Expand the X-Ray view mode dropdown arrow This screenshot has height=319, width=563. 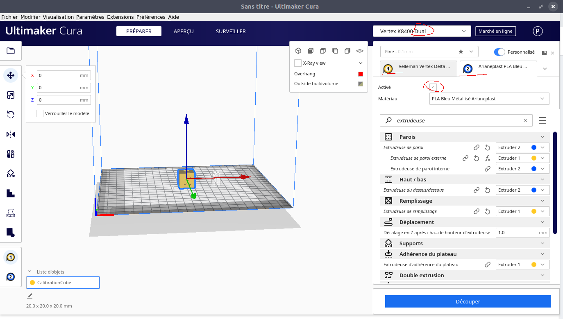point(361,63)
